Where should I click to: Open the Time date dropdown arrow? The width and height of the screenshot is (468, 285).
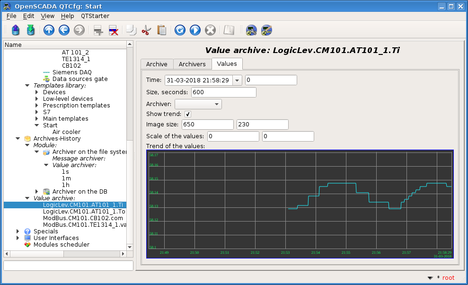(237, 80)
